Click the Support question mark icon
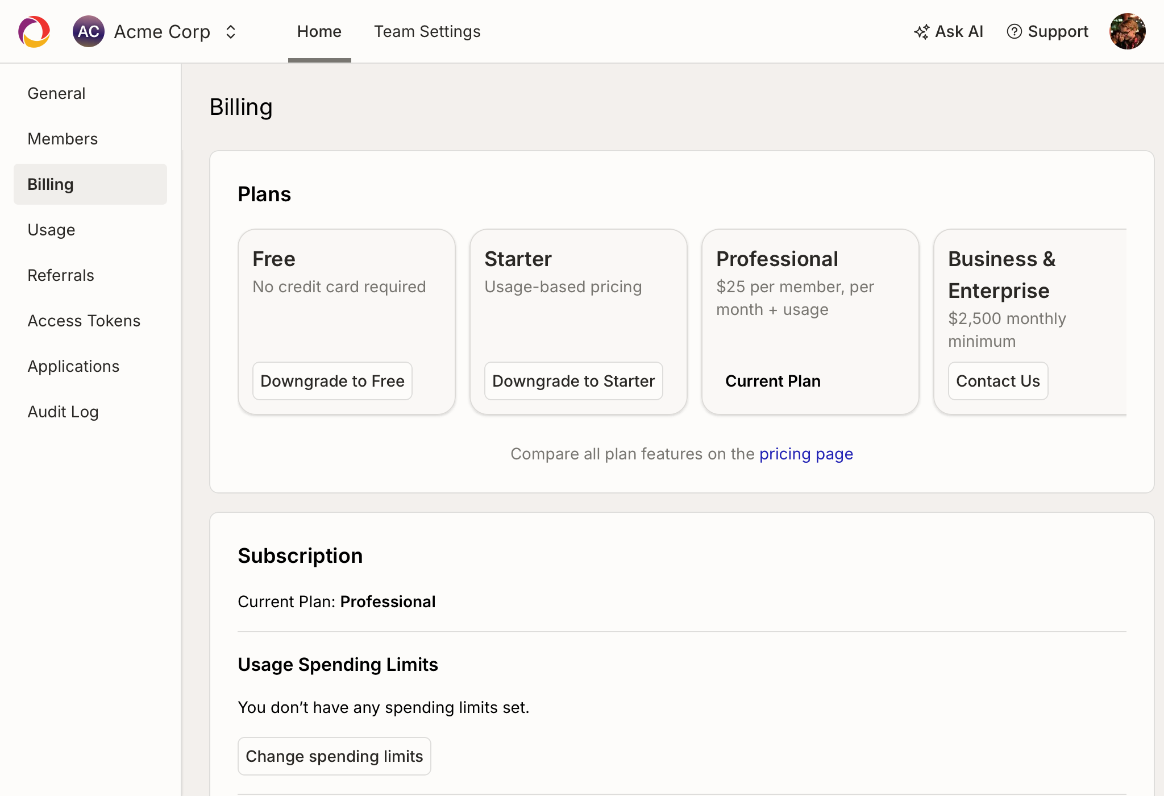Viewport: 1164px width, 796px height. pos(1015,31)
